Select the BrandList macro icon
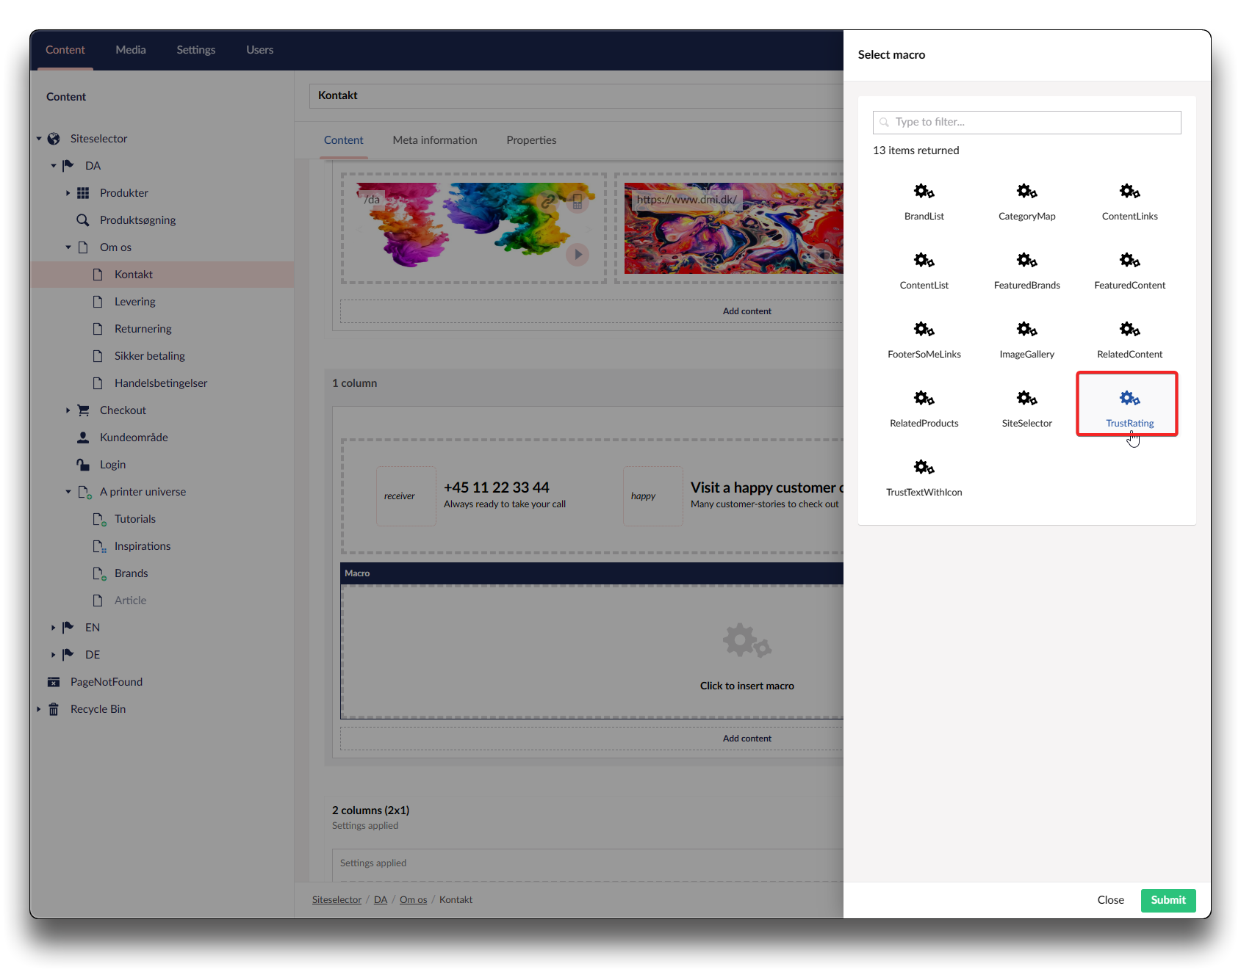The width and height of the screenshot is (1241, 972). [x=924, y=192]
